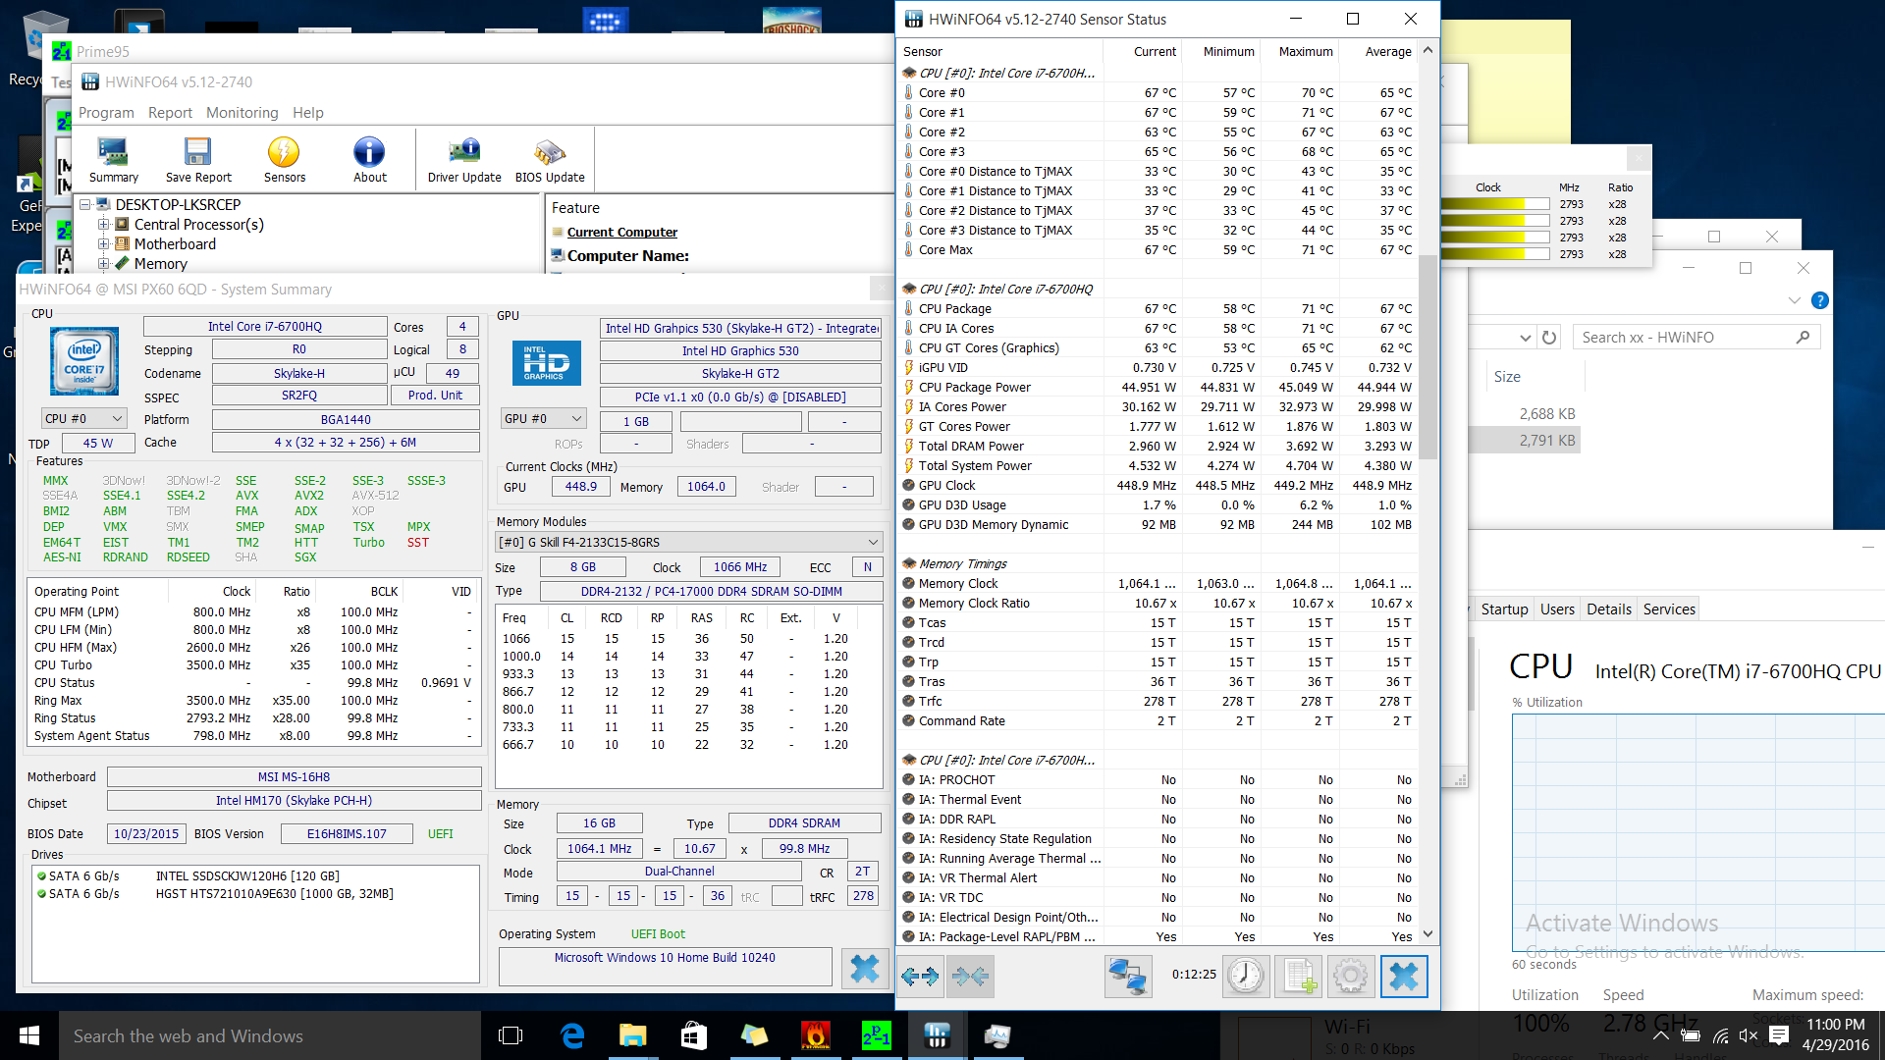Open Microsoft Edge from the taskbar
This screenshot has width=1885, height=1060.
[x=571, y=1035]
